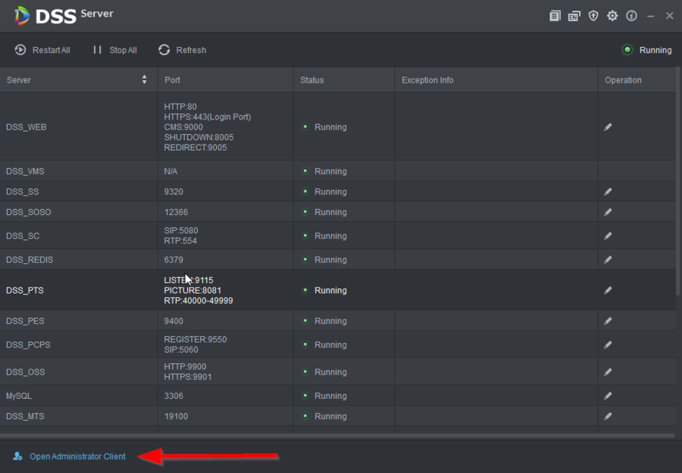Edit DSS_PCPS service pencil icon
Image resolution: width=682 pixels, height=473 pixels.
tap(608, 344)
